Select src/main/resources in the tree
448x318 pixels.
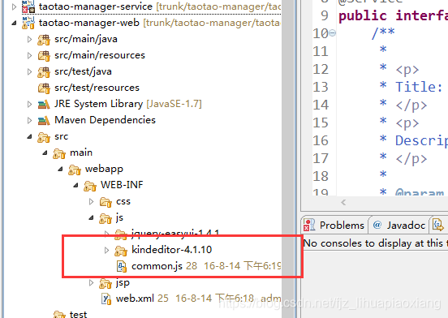point(100,55)
